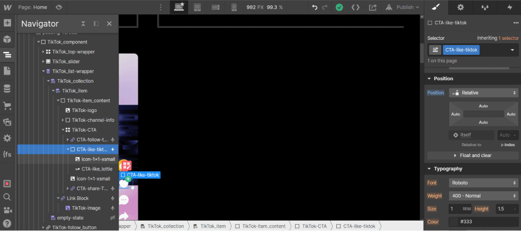This screenshot has width=521, height=231.
Task: Open the search magnifier in sidebar
Action: (8, 197)
